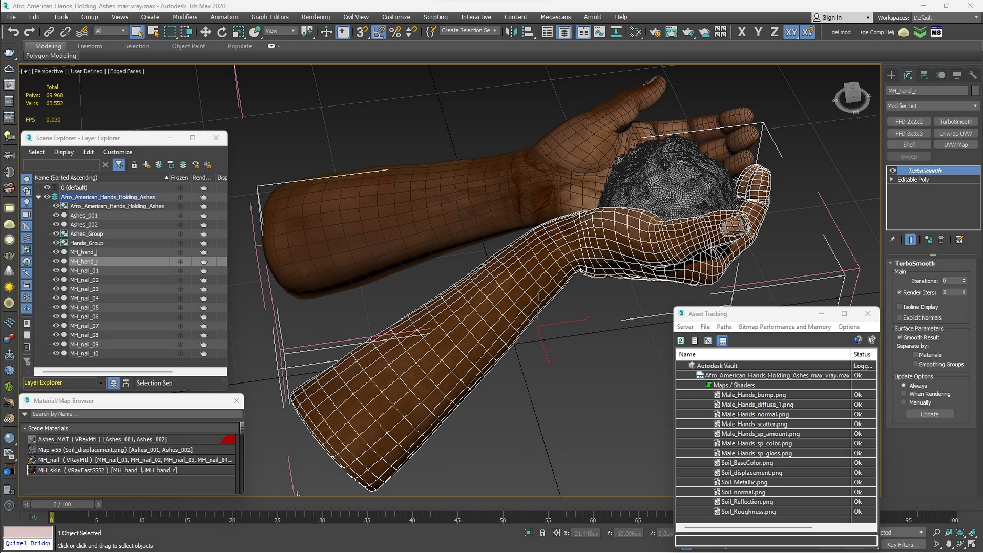Click the Pin Stack icon
Screen dimensions: 983x553
click(x=892, y=239)
